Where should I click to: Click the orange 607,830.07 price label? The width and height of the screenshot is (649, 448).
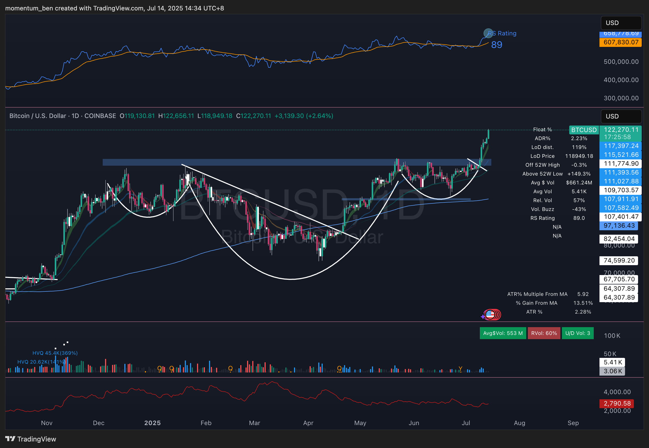[x=620, y=42]
